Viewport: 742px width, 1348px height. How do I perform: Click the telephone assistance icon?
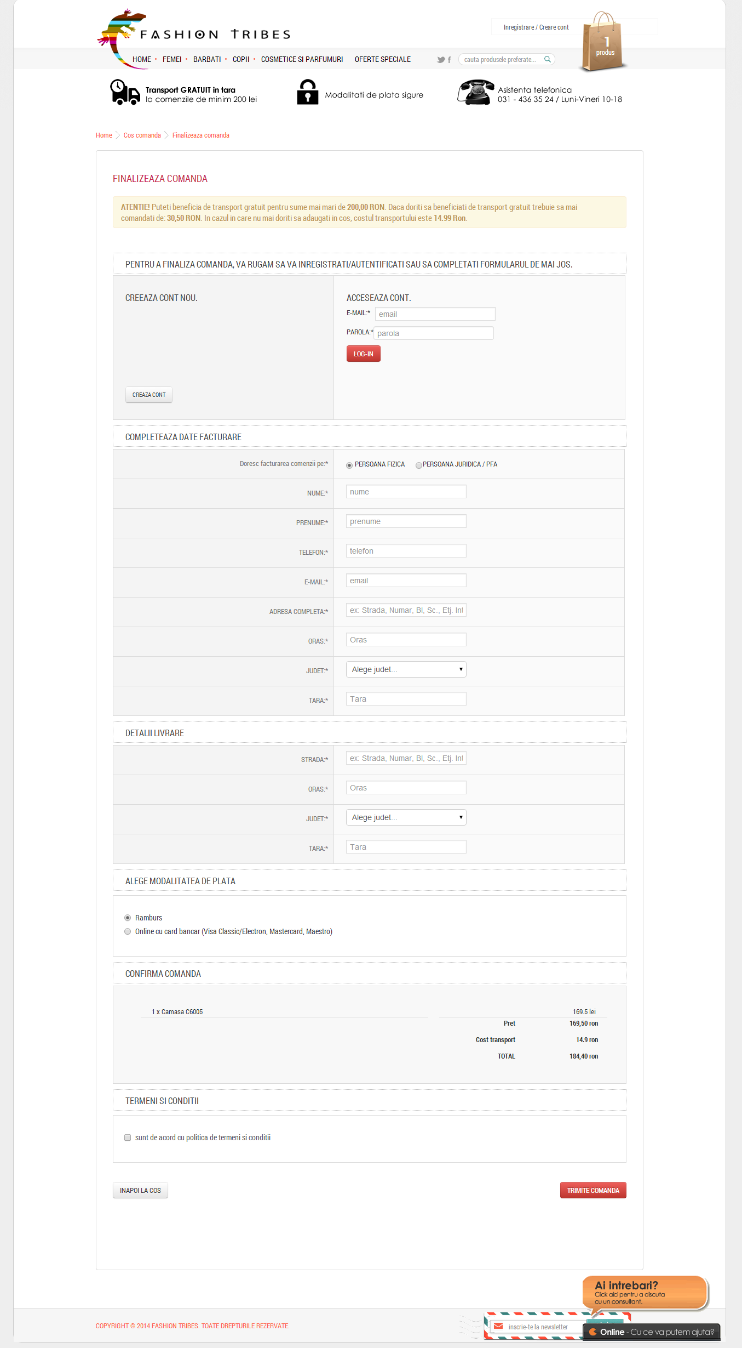pos(476,92)
